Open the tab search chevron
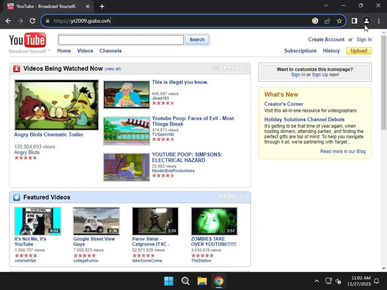387x290 pixels. [x=326, y=5]
